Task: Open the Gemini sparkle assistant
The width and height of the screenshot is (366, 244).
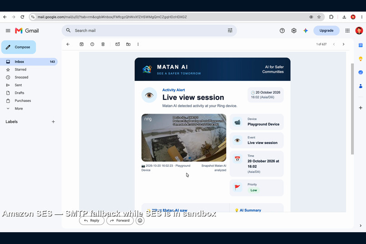Action: pos(306,30)
